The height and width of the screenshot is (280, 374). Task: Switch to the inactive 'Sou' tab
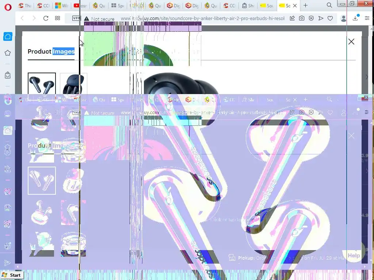[267, 5]
